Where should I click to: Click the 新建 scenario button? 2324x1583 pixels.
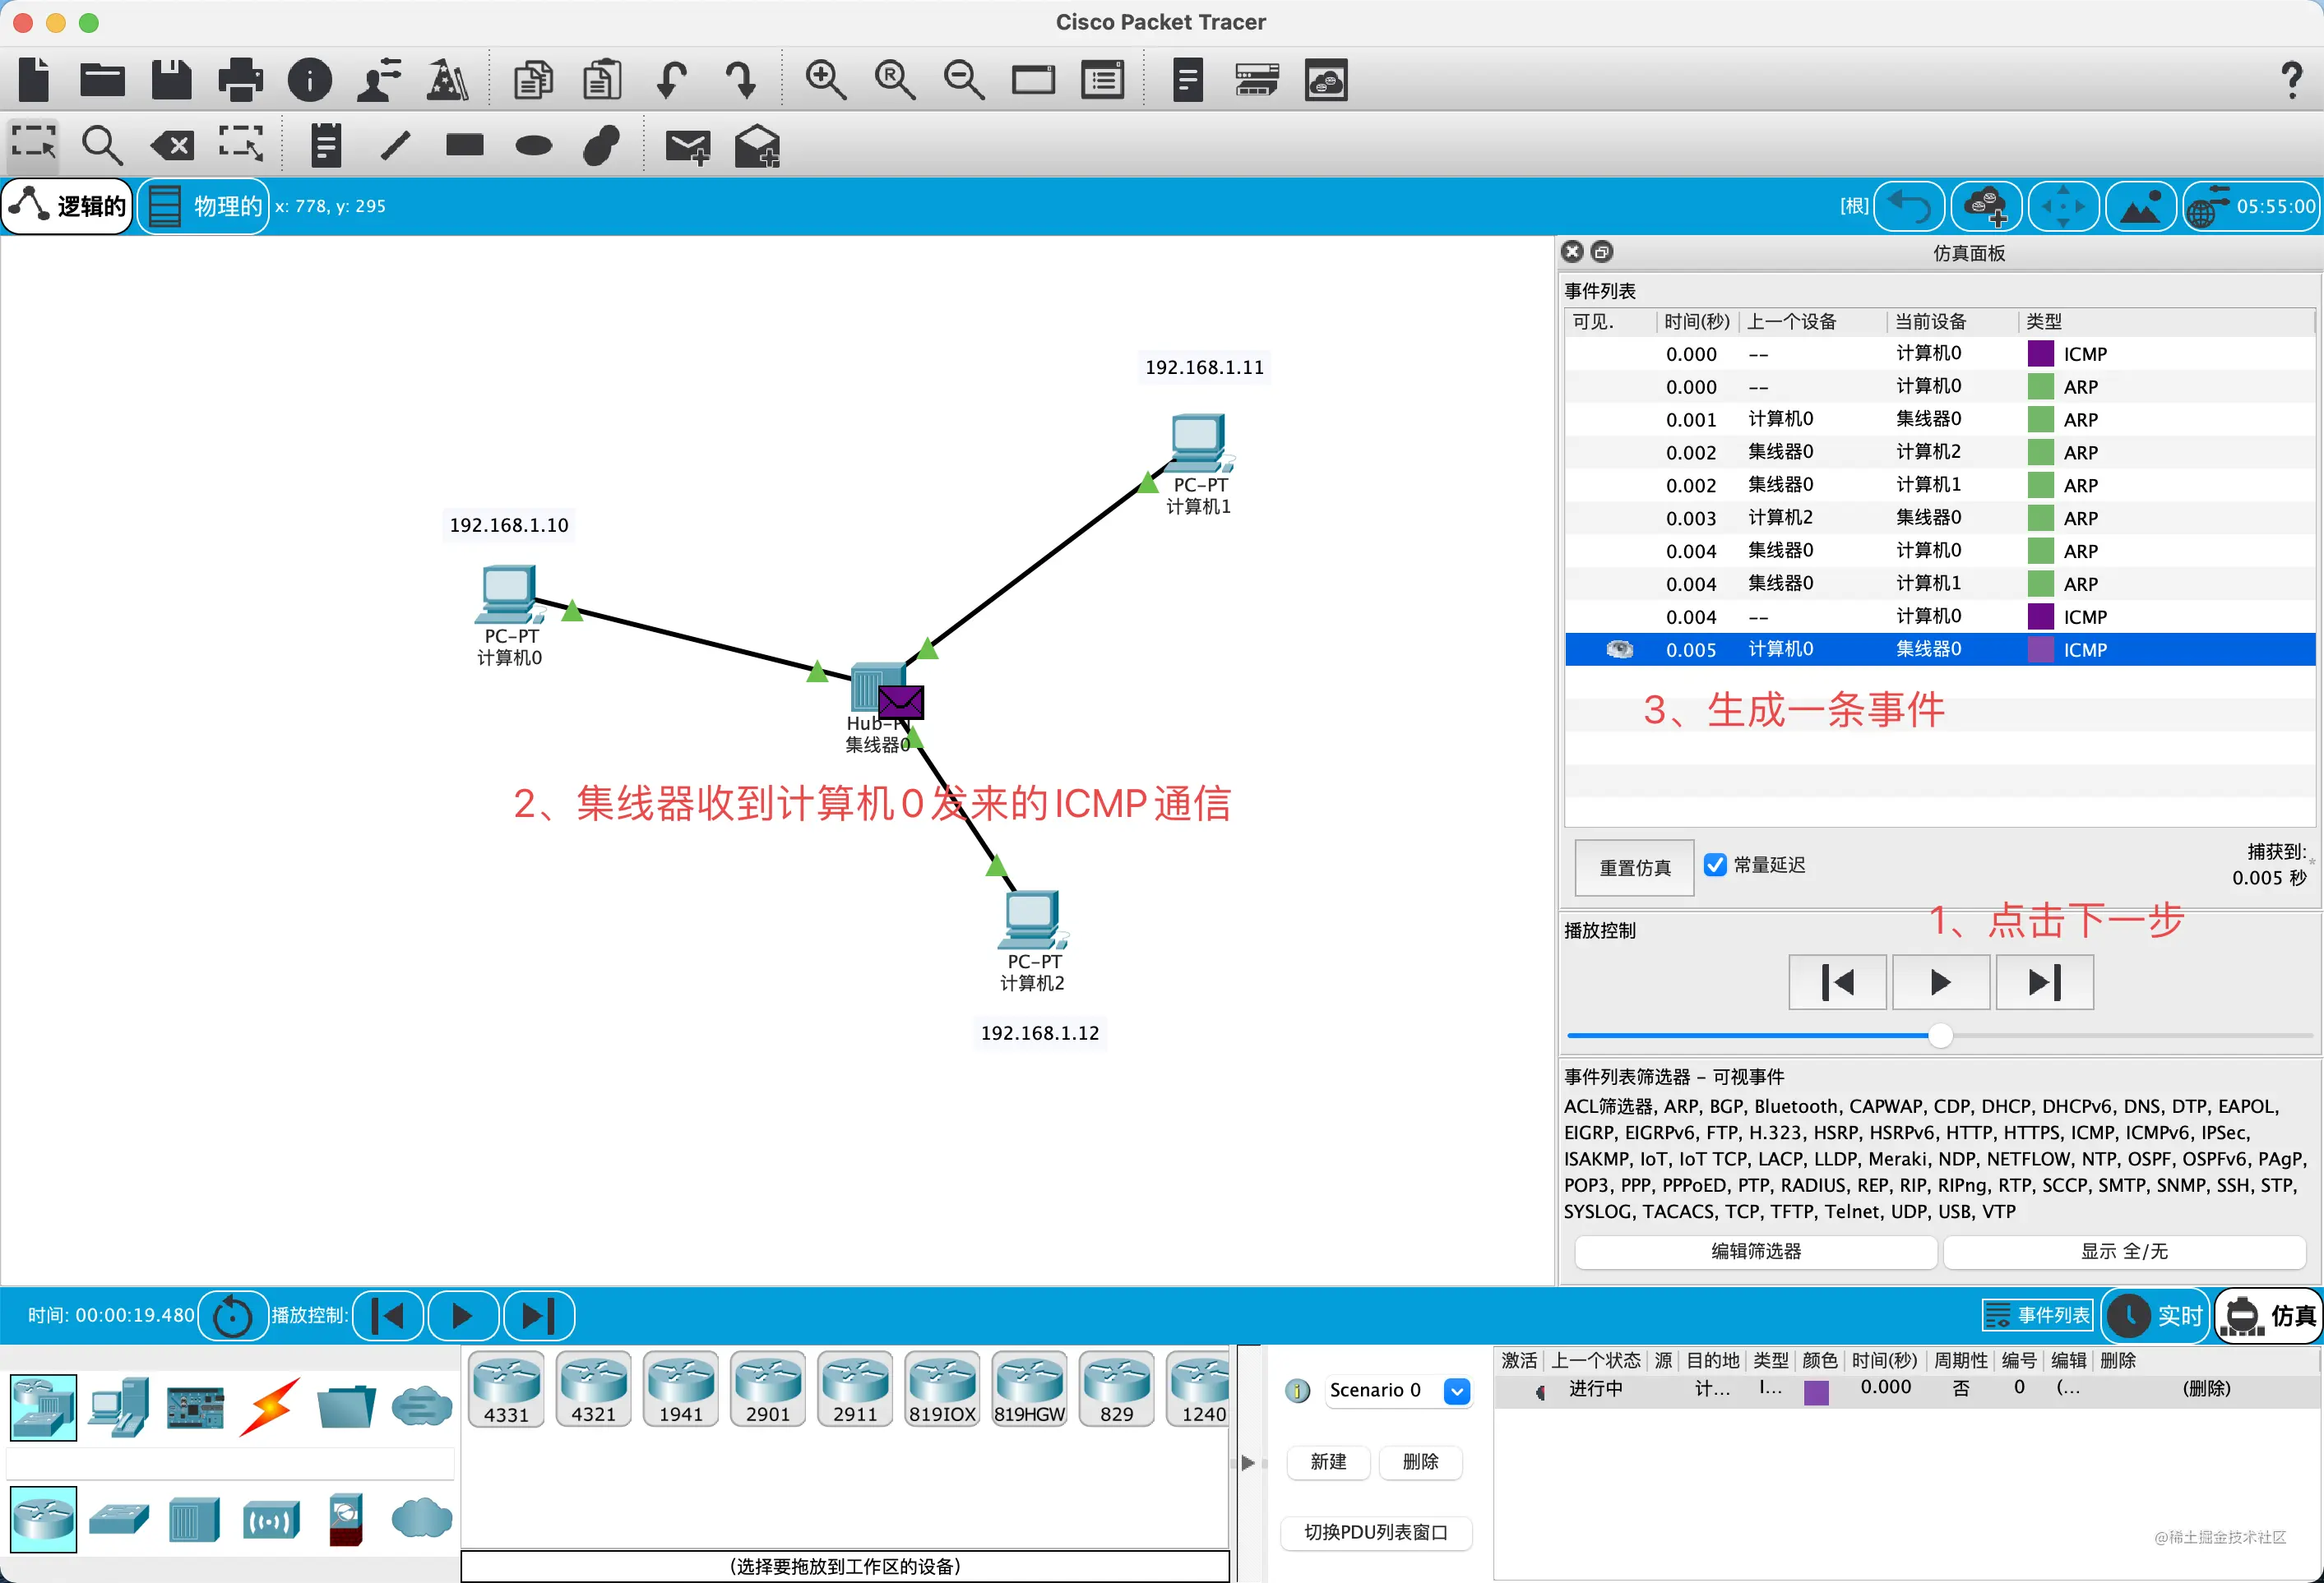tap(1328, 1462)
